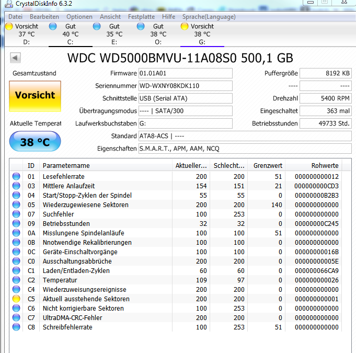Open the Festplatte menu
This screenshot has width=356, height=353.
coord(142,17)
